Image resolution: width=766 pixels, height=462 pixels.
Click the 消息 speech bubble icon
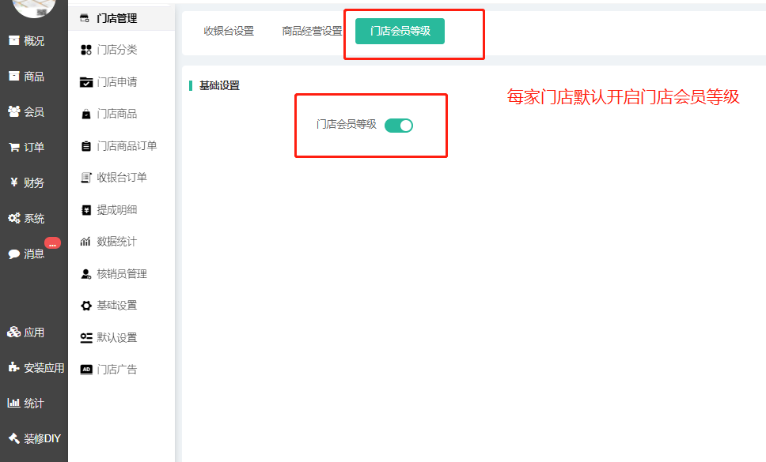[14, 254]
